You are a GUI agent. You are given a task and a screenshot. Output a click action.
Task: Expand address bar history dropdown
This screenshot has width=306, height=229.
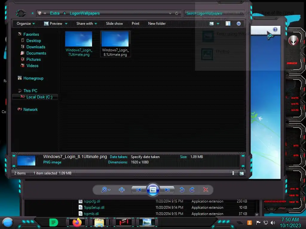tap(170, 13)
